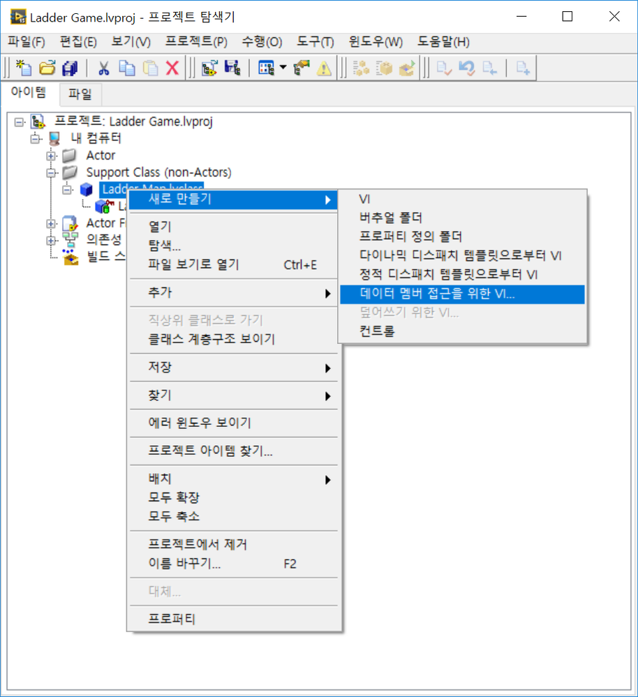This screenshot has width=638, height=697.
Task: Choose 열기 at the top of the context menu
Action: [x=234, y=226]
